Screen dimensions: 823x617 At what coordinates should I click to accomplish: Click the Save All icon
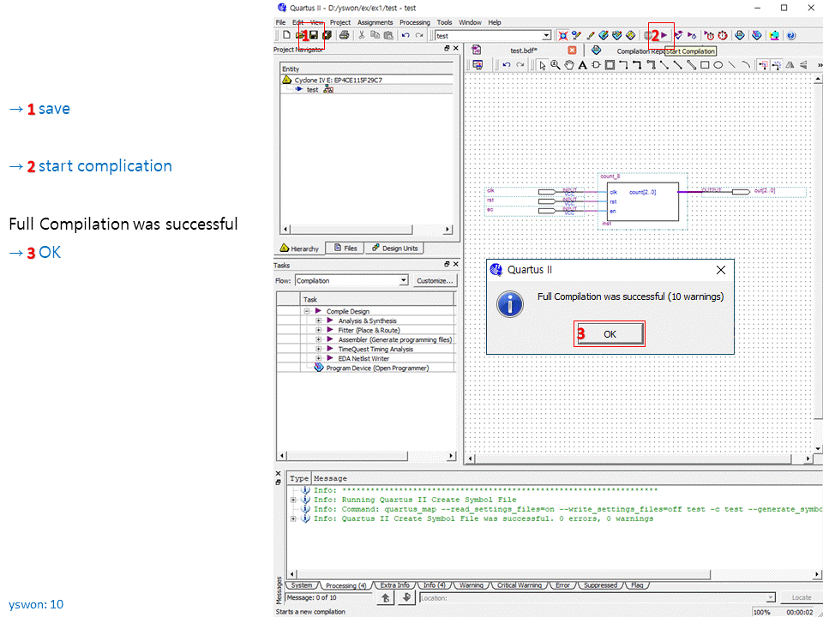[327, 35]
